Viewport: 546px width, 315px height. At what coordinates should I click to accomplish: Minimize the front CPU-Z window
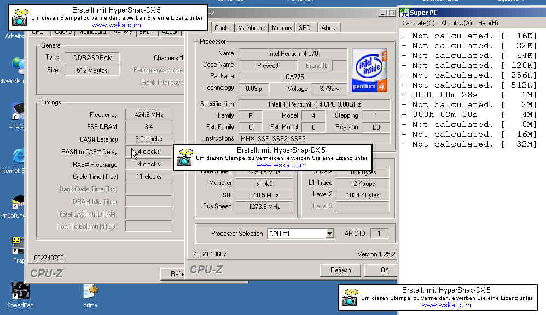tap(382, 13)
